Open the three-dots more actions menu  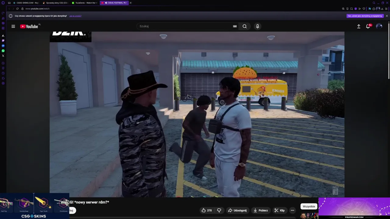click(x=292, y=210)
